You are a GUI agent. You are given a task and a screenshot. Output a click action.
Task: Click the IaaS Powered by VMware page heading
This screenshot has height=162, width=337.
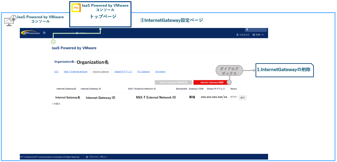[x=74, y=48]
